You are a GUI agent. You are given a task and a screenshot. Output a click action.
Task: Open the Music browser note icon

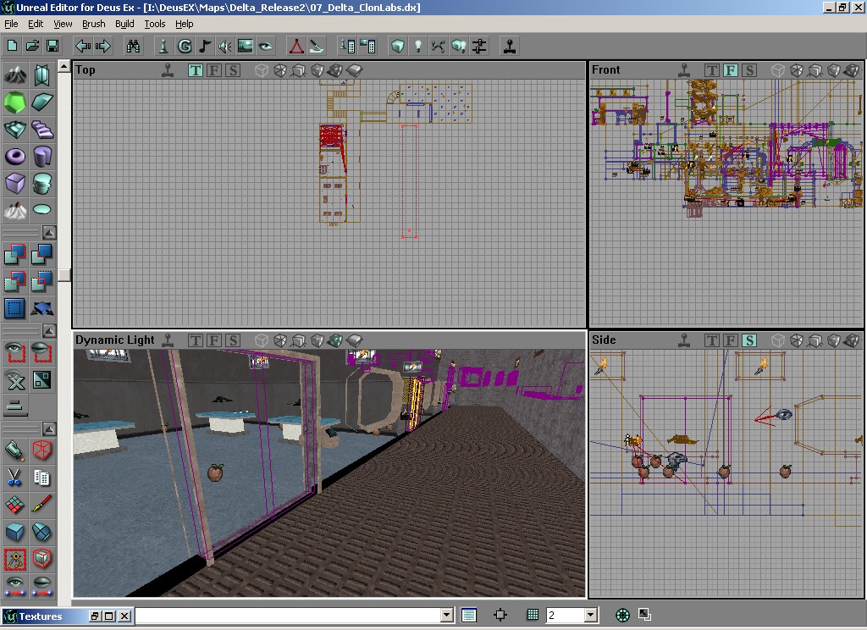click(x=205, y=46)
